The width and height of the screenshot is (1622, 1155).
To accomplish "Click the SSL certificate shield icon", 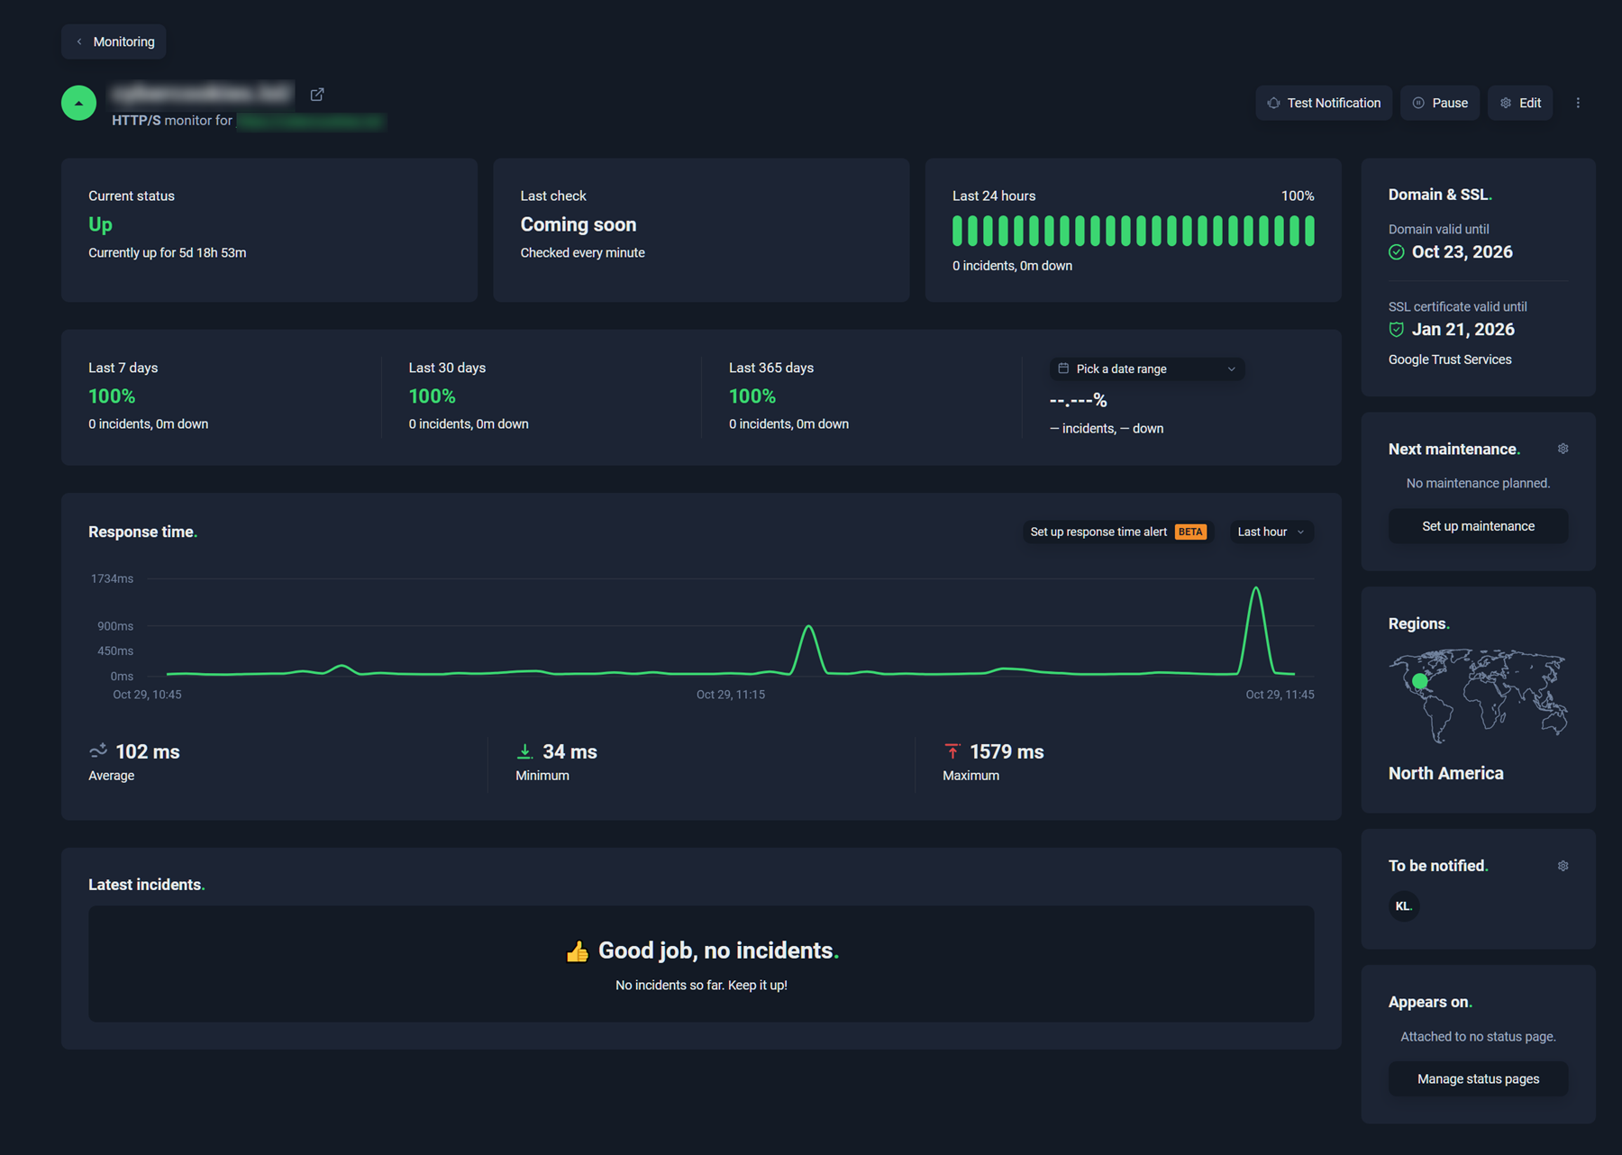I will click(x=1397, y=330).
